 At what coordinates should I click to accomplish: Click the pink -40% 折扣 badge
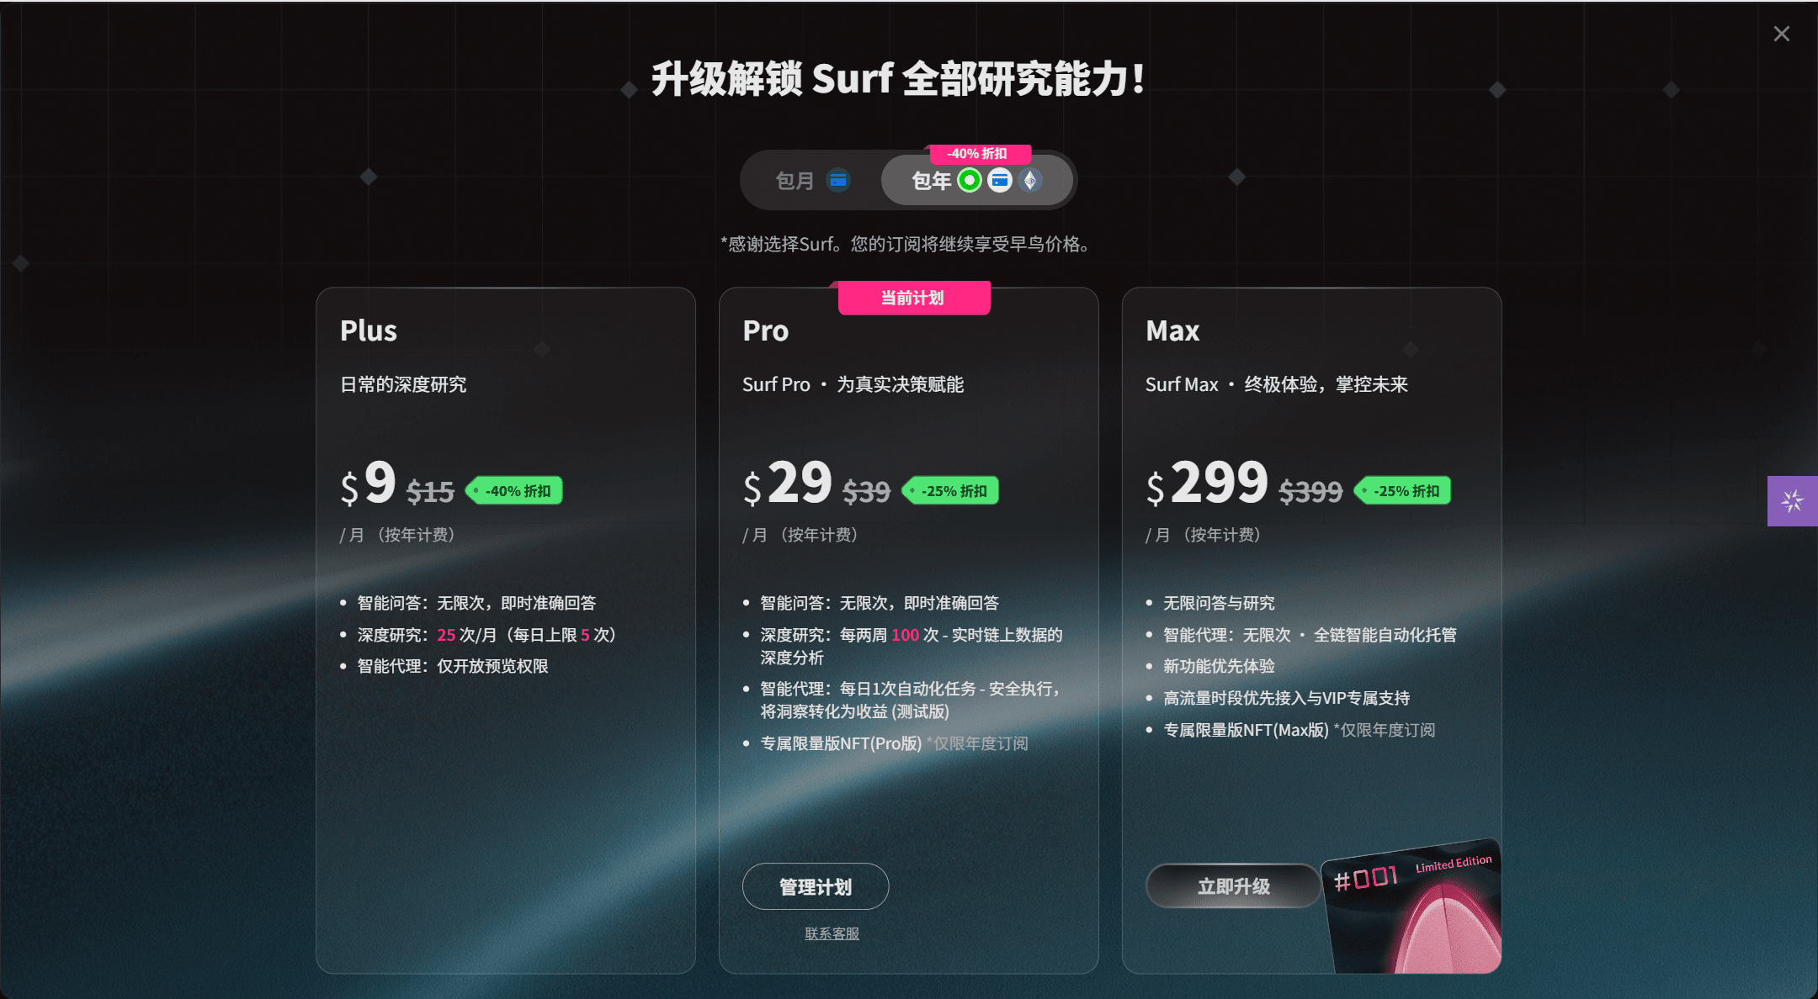click(977, 154)
